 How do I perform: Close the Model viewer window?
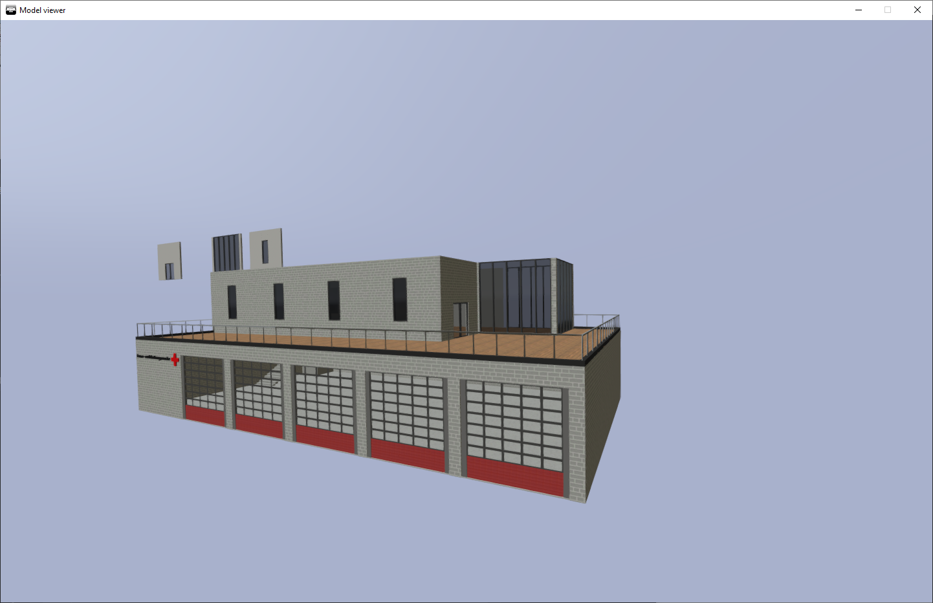point(917,10)
